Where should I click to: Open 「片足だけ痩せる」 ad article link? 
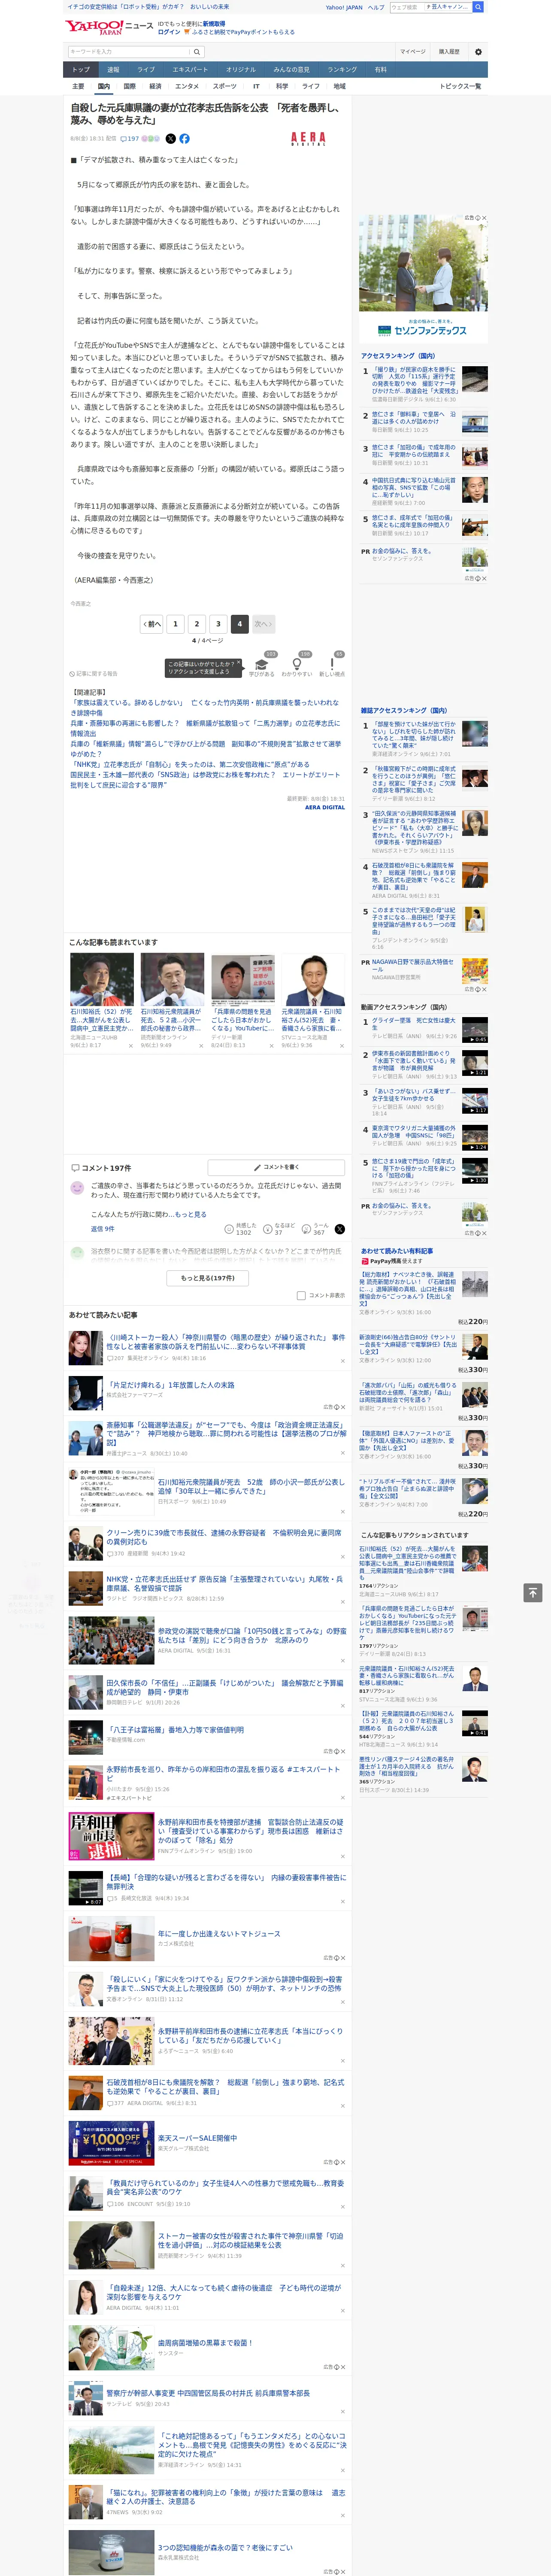pos(171,1385)
